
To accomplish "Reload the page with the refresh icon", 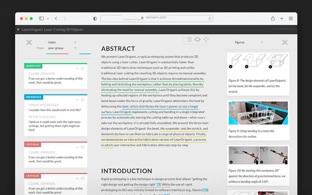I will [210, 18].
